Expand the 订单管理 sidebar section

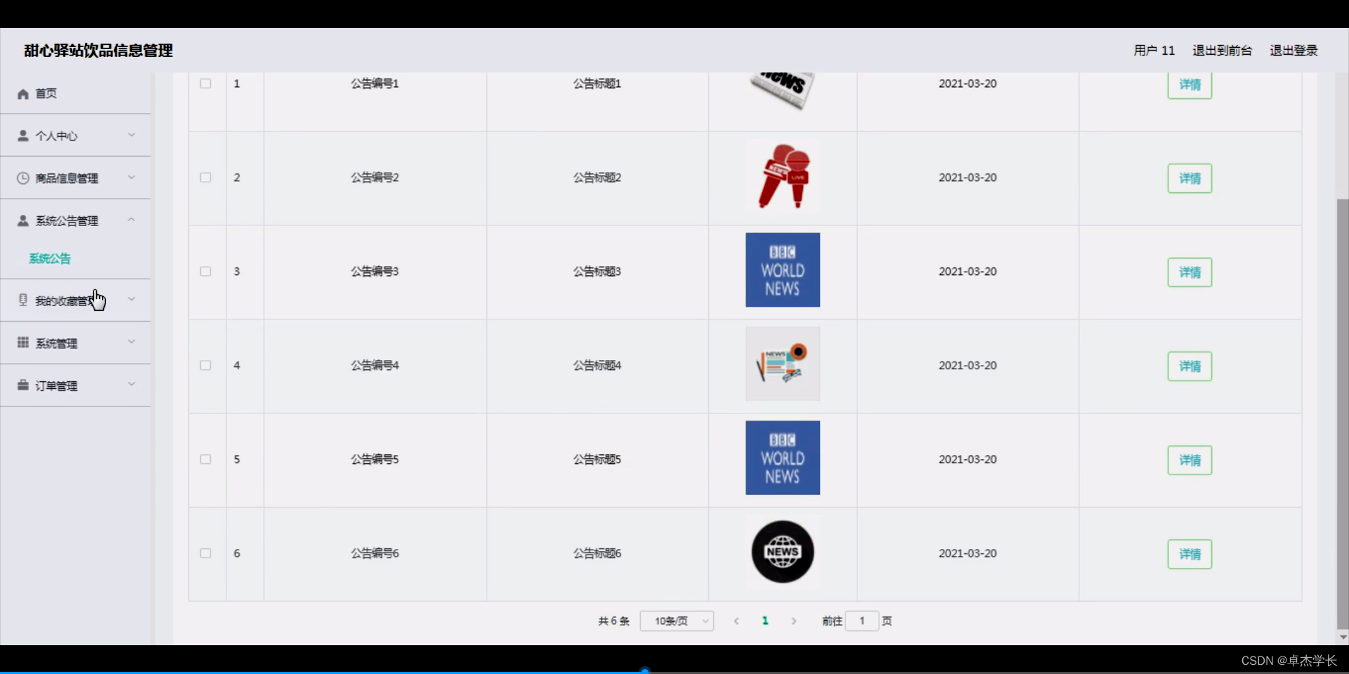pos(131,385)
